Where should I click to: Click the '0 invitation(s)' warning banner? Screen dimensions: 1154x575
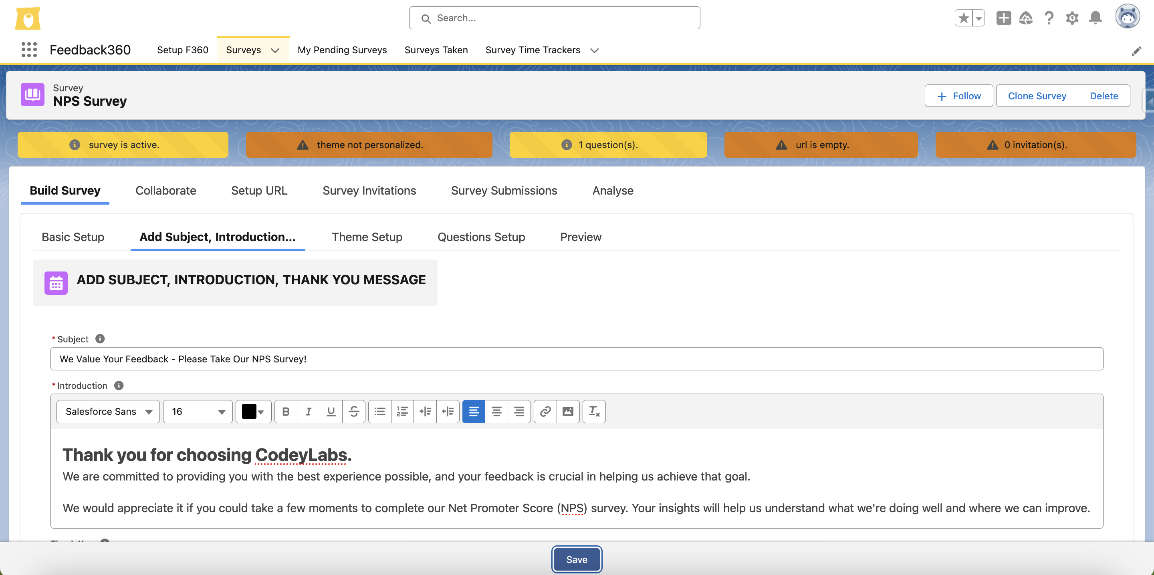(1036, 145)
